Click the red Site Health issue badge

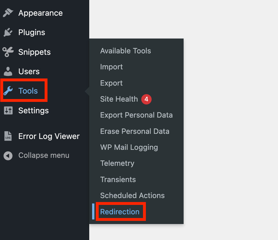pyautogui.click(x=146, y=99)
